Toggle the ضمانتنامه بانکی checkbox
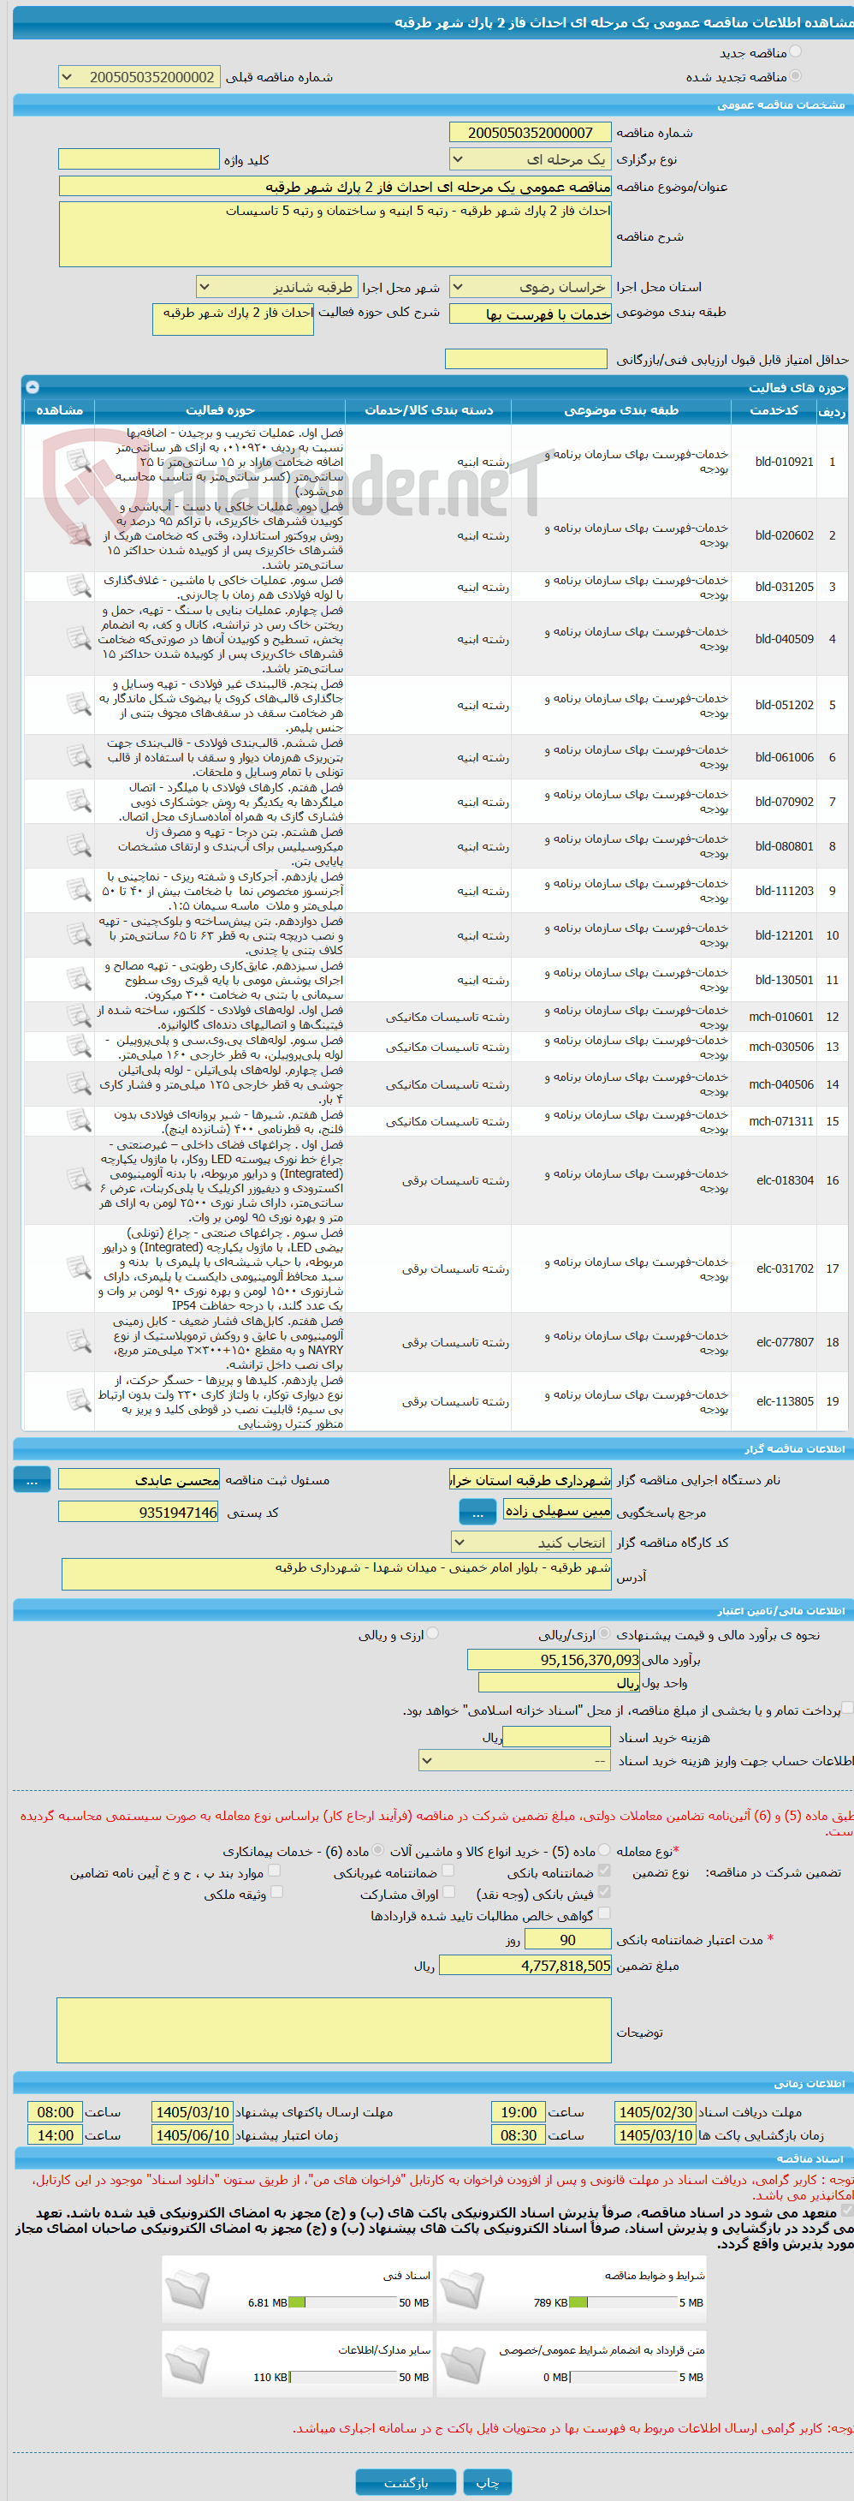 pyautogui.click(x=603, y=1869)
